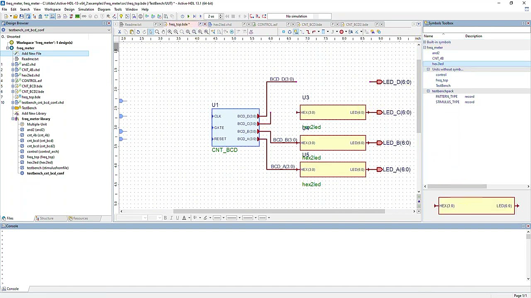Switch to the CONTROL.asf tab
The image size is (531, 298).
tap(268, 24)
